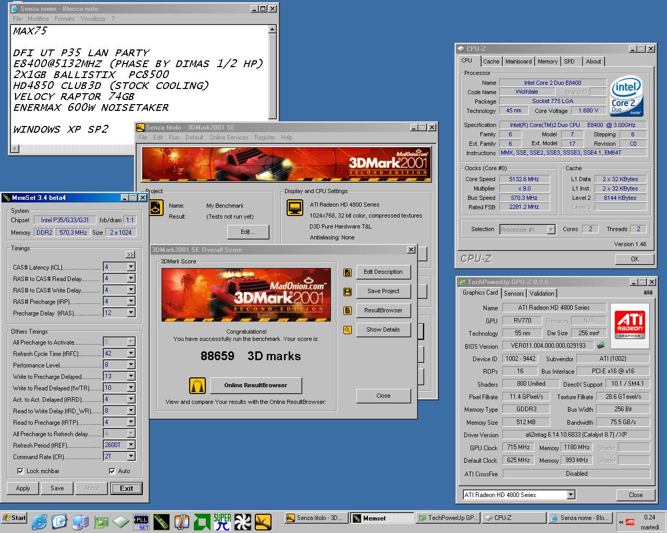Click Online ResultBrowser globe icon
This screenshot has width=667, height=533.
[197, 386]
